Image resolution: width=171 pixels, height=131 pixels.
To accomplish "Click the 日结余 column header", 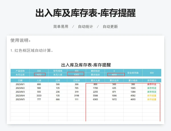I will 76,81.
